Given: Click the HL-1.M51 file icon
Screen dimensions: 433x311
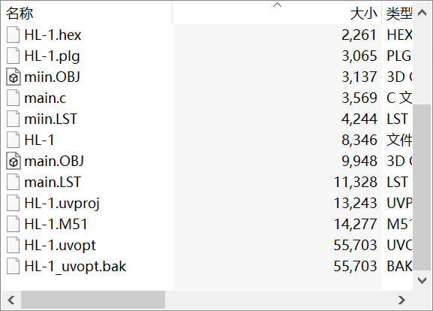Looking at the screenshot, I should pyautogui.click(x=14, y=224).
